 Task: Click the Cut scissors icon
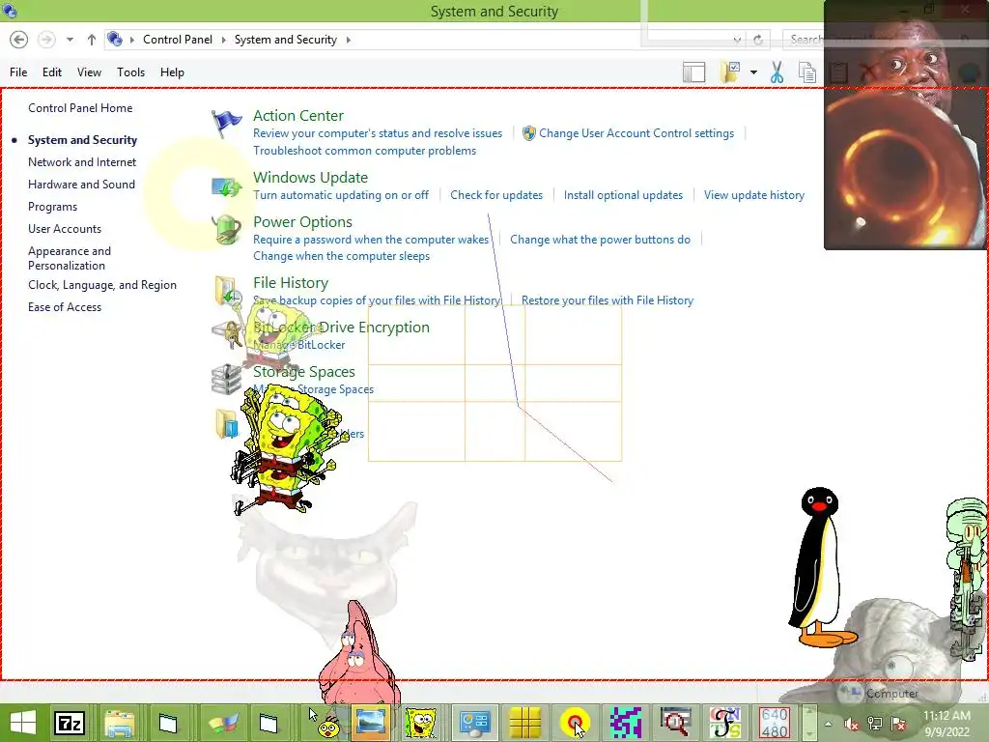777,71
